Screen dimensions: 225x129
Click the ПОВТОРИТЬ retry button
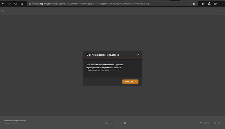click(x=130, y=82)
